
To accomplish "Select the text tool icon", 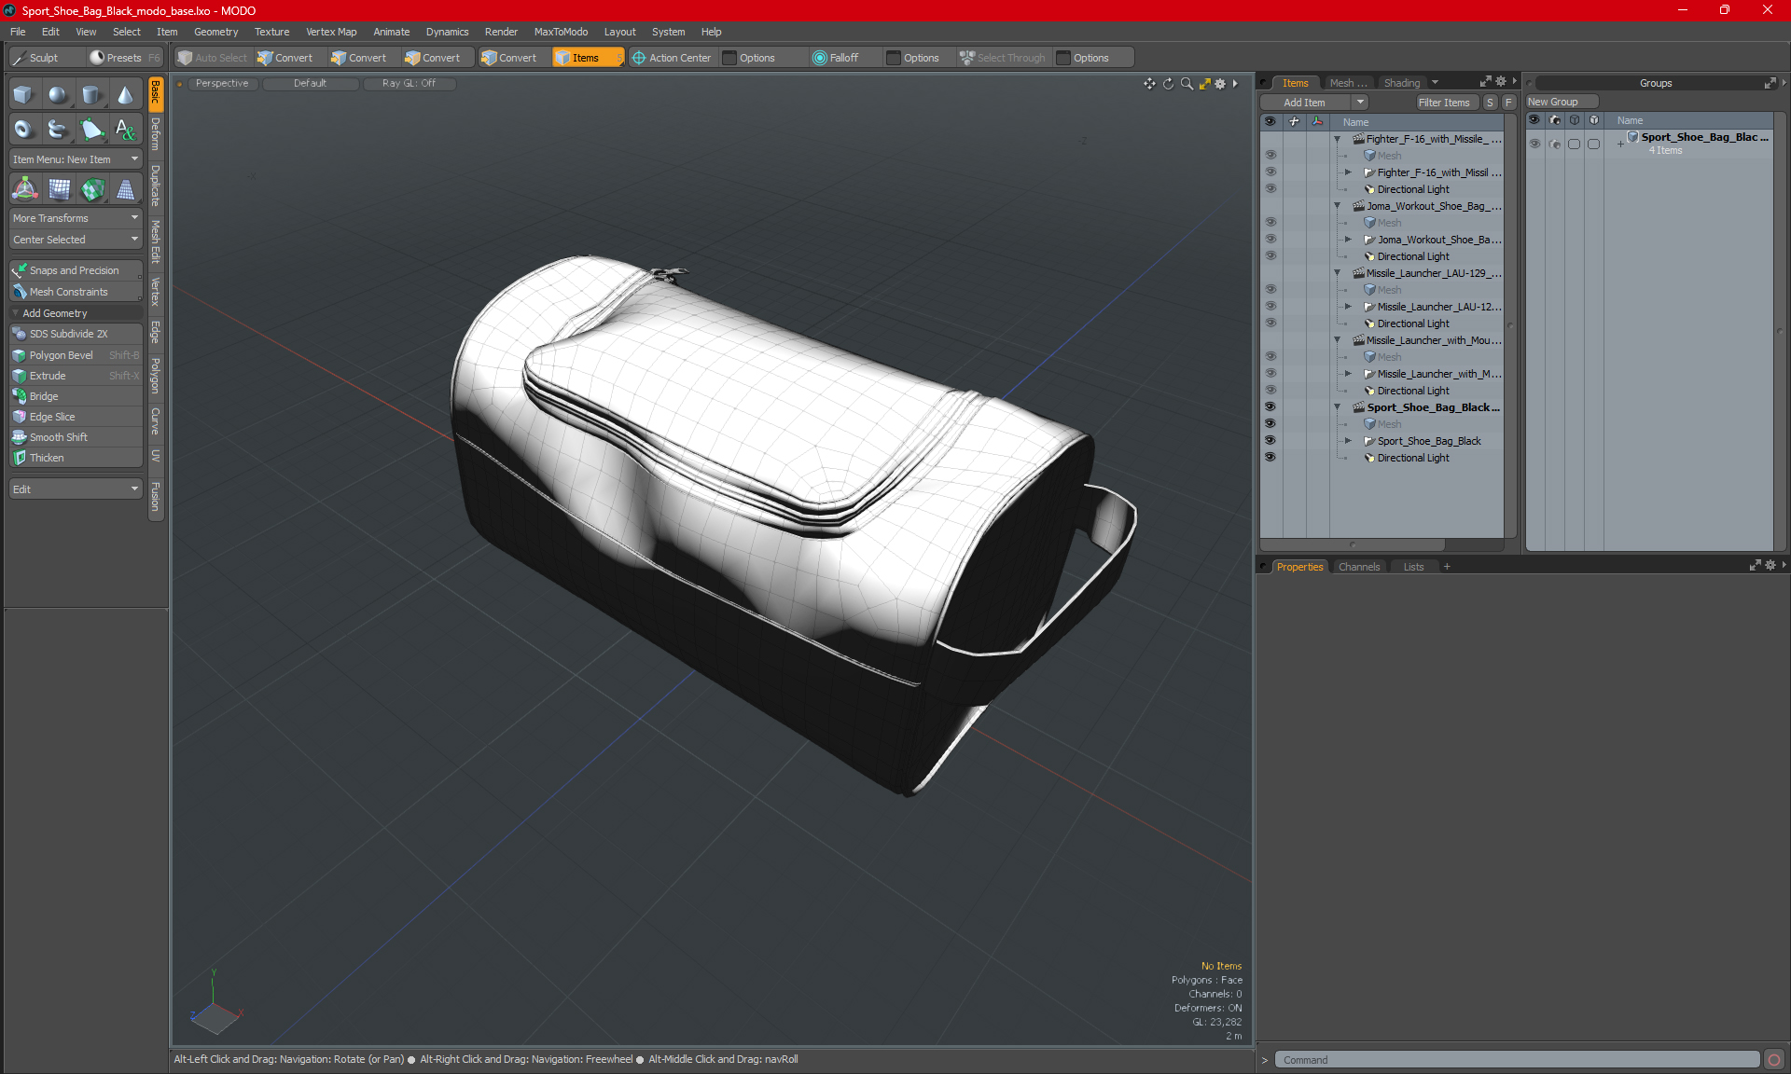I will tap(125, 130).
